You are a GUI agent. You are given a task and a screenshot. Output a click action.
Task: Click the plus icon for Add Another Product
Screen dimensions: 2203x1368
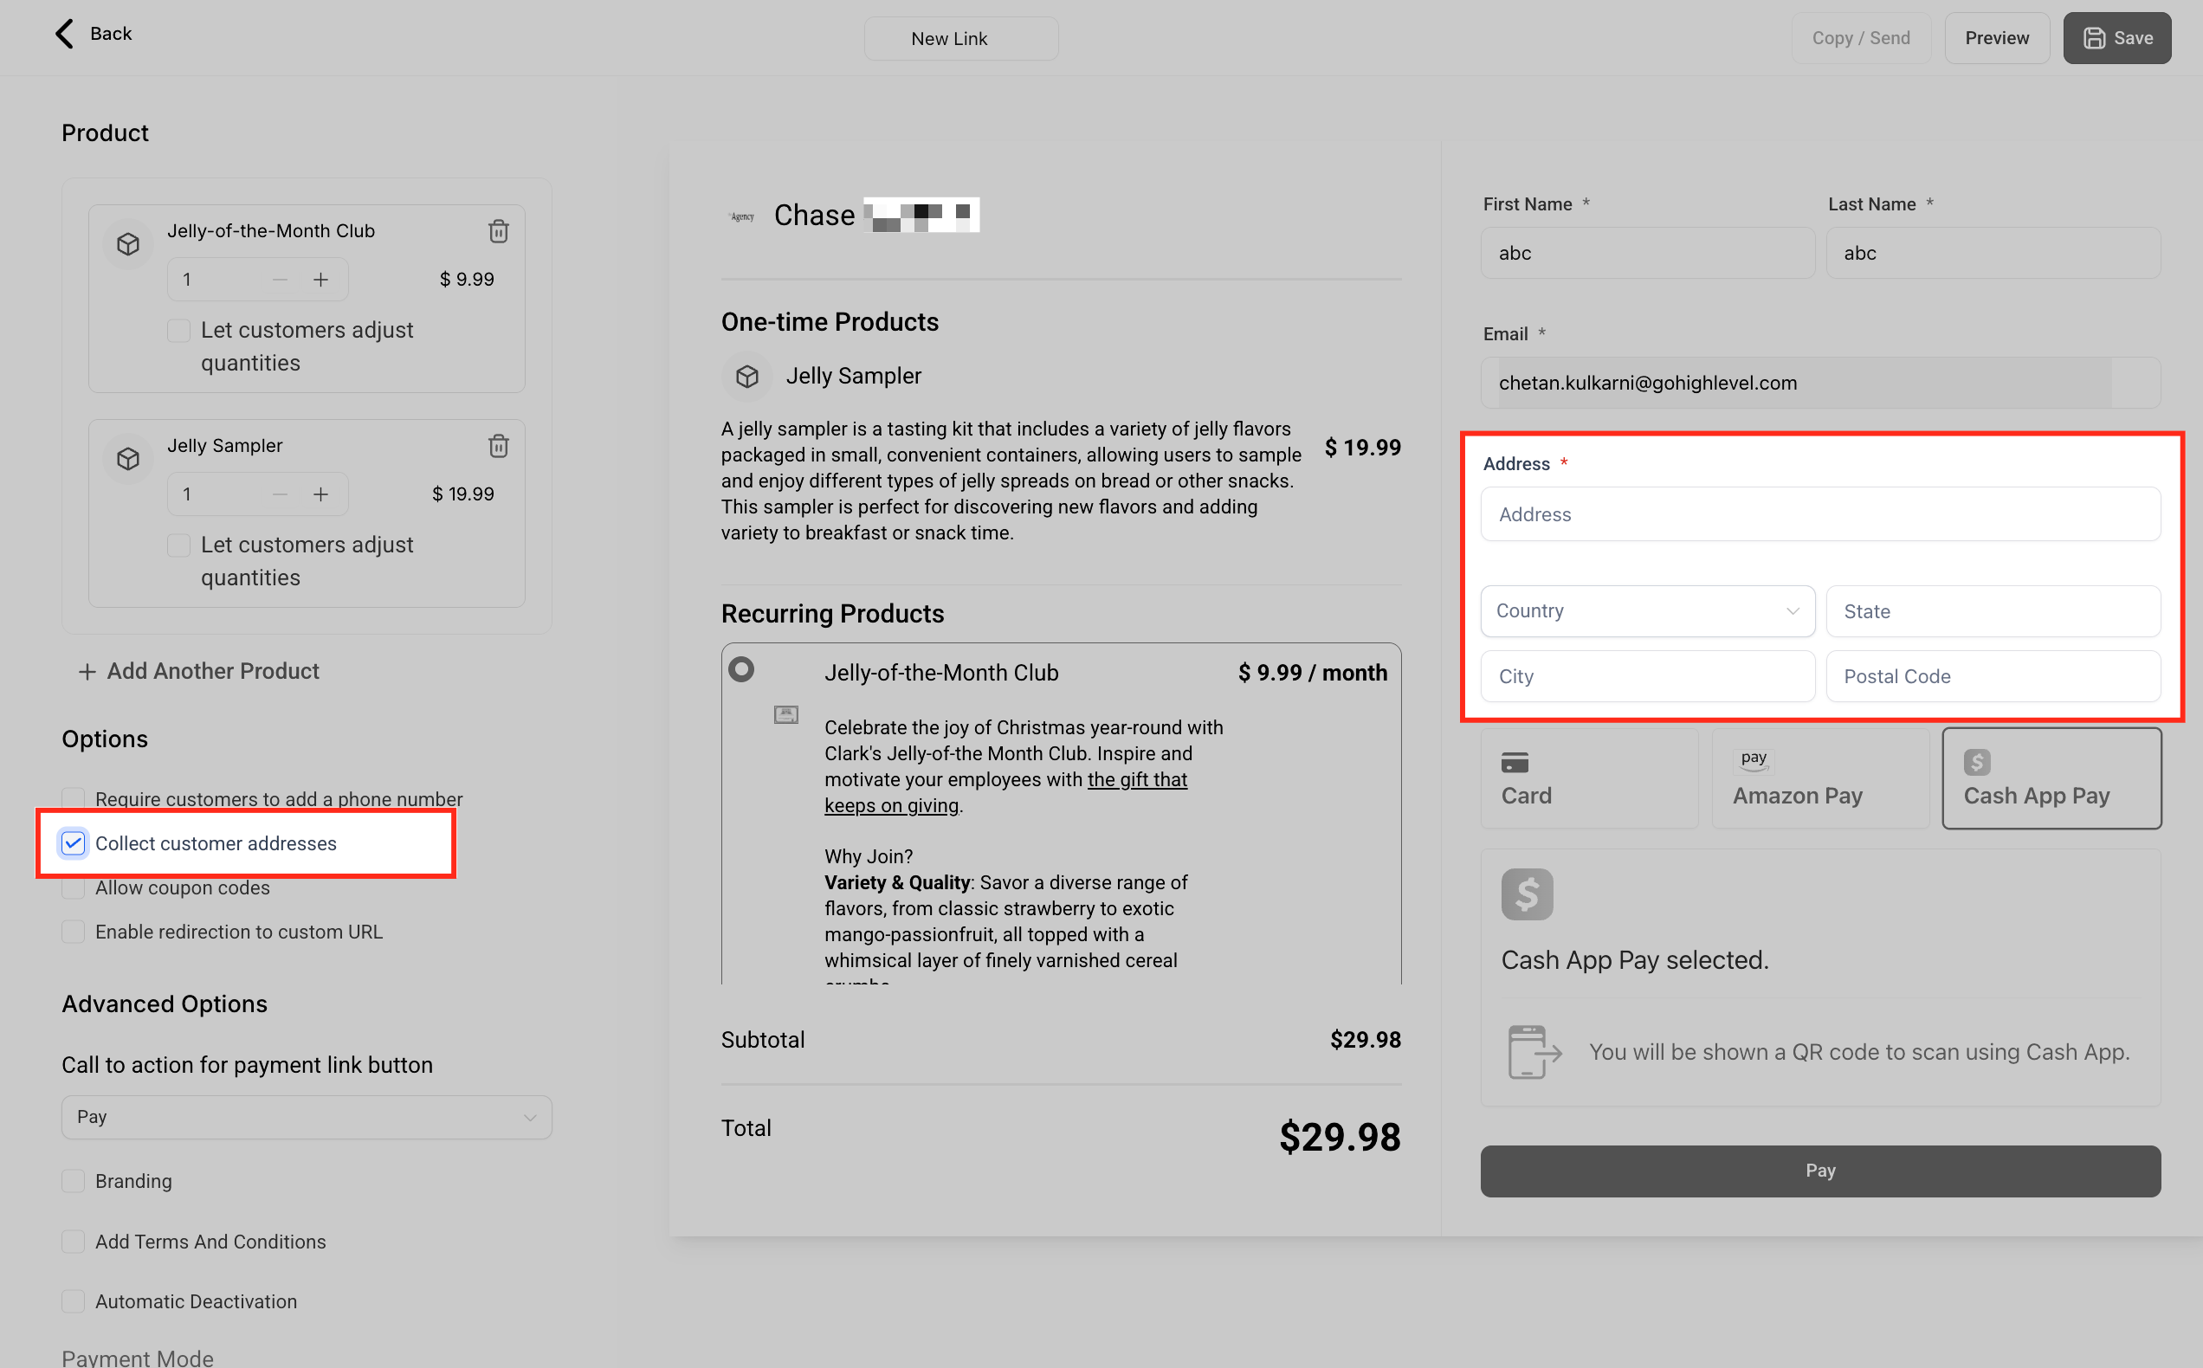click(x=87, y=671)
